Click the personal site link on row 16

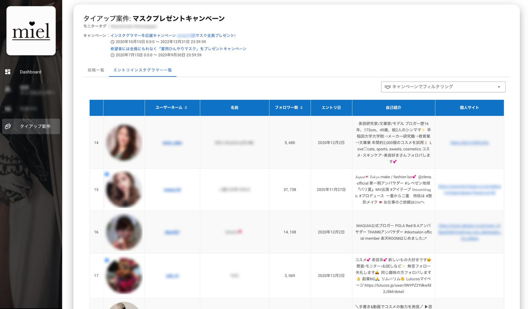pyautogui.click(x=469, y=232)
